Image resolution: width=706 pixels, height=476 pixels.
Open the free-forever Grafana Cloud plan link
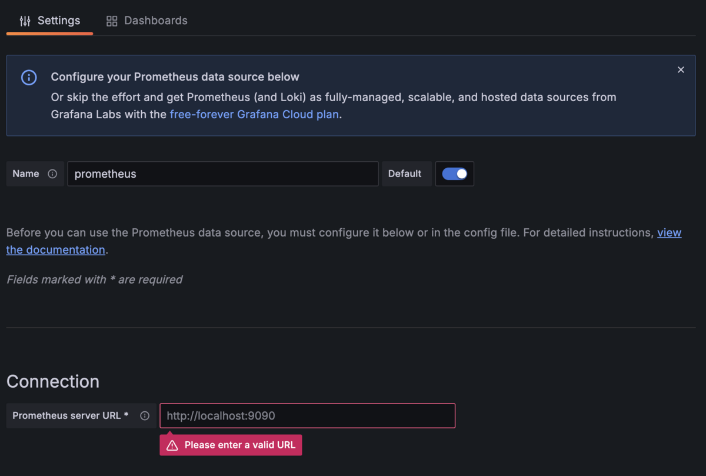254,114
